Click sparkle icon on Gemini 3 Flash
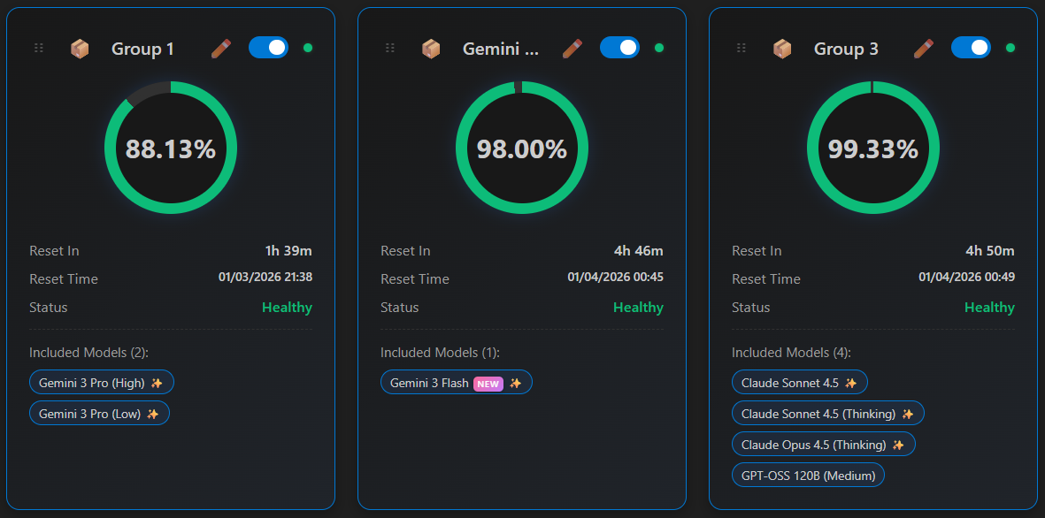The height and width of the screenshot is (518, 1045). pyautogui.click(x=515, y=383)
